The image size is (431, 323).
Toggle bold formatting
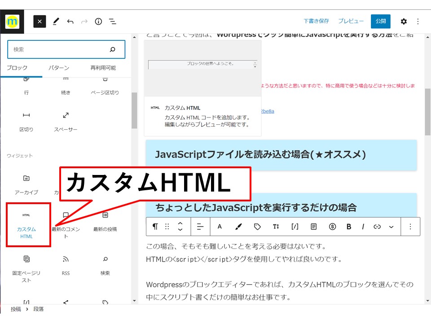pos(349,227)
